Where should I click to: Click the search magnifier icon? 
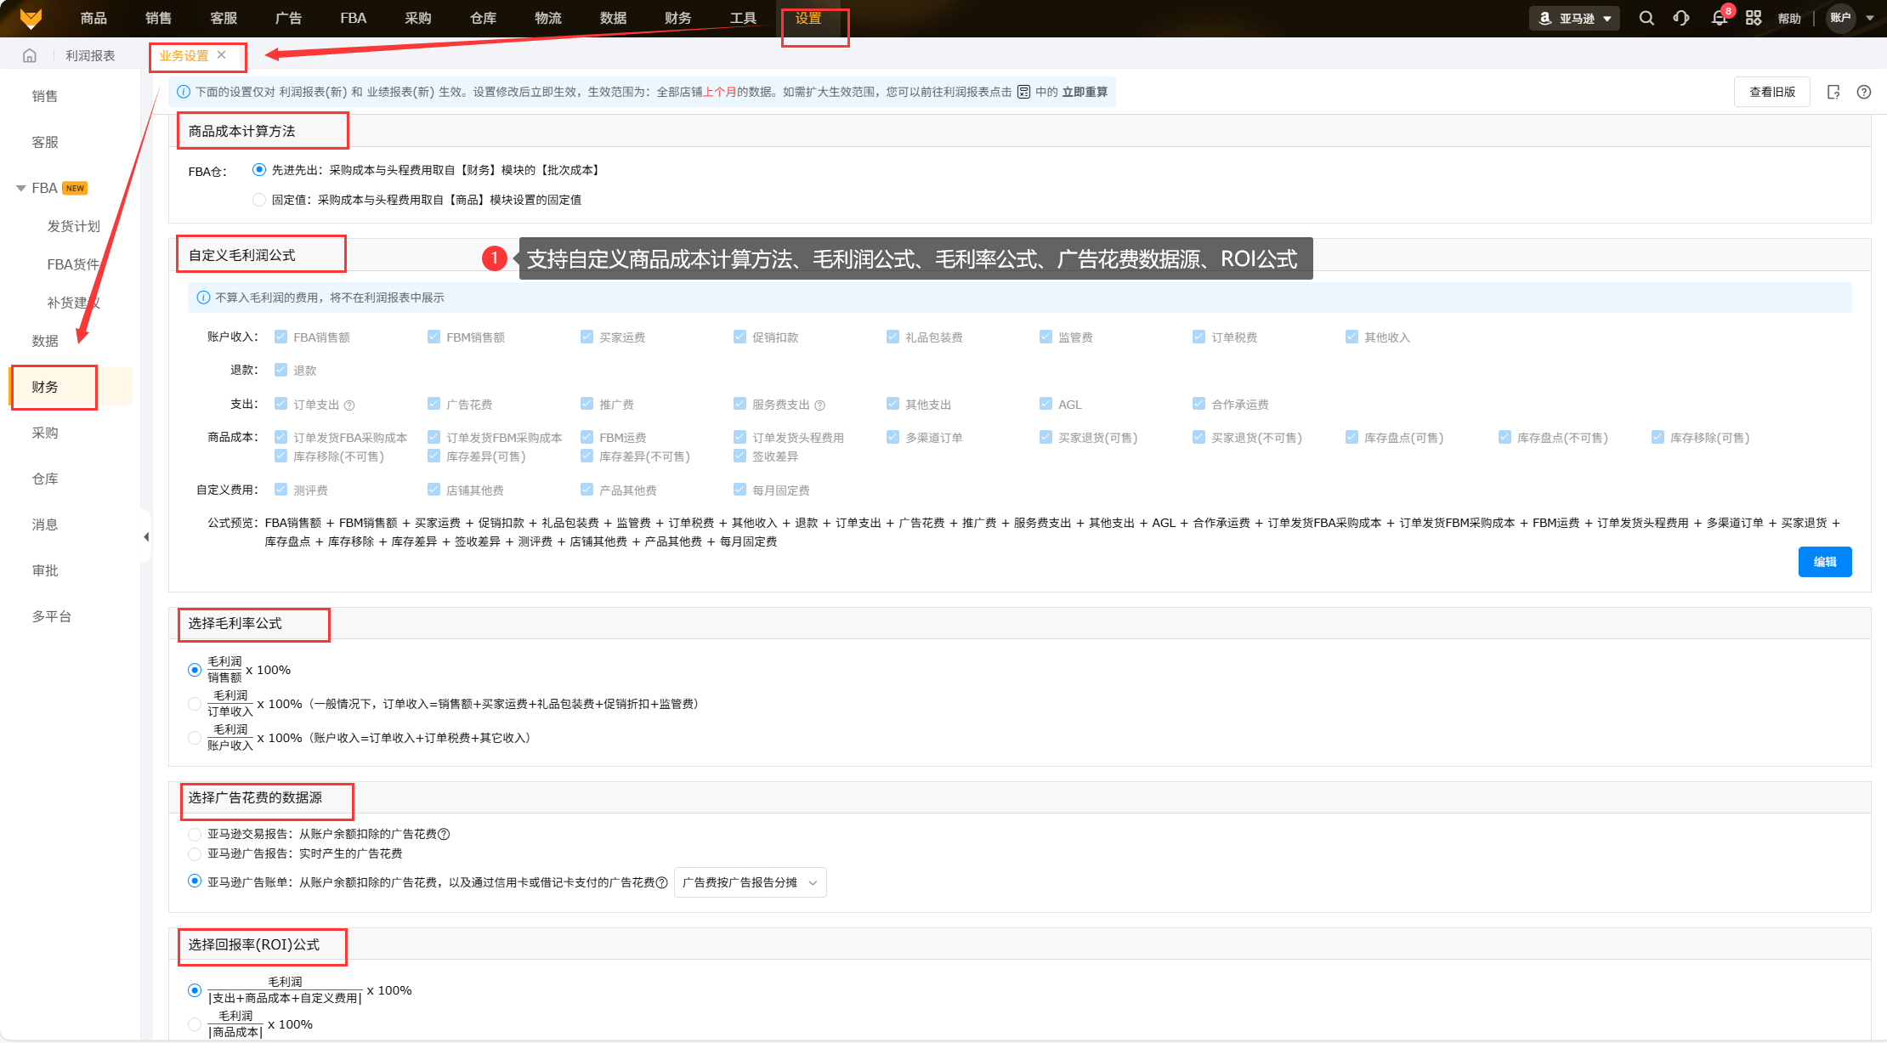pyautogui.click(x=1646, y=18)
